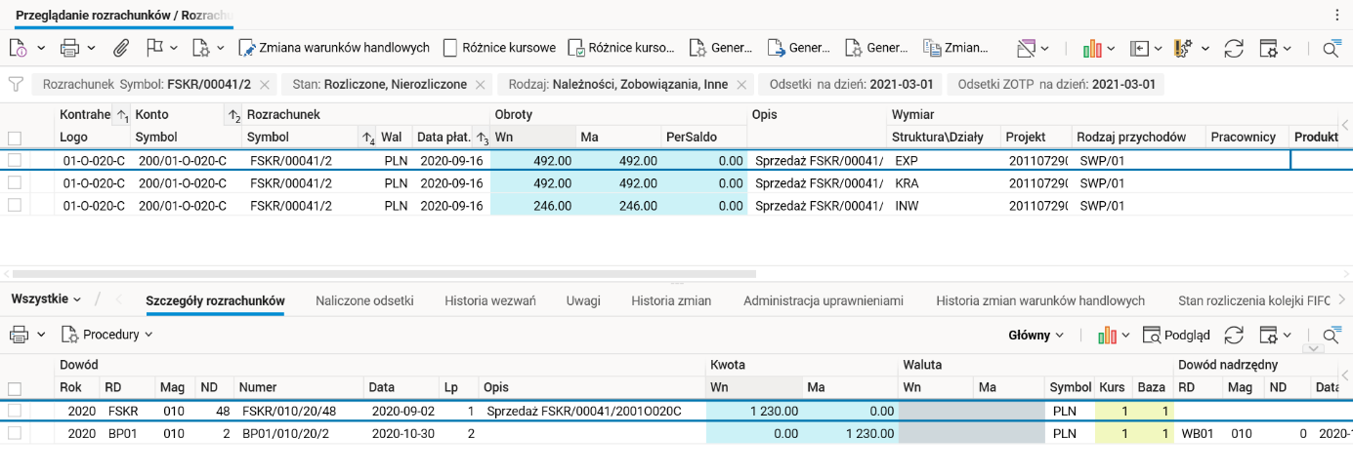Open the Uwagi tab
Viewport: 1353px width, 476px height.
[583, 300]
